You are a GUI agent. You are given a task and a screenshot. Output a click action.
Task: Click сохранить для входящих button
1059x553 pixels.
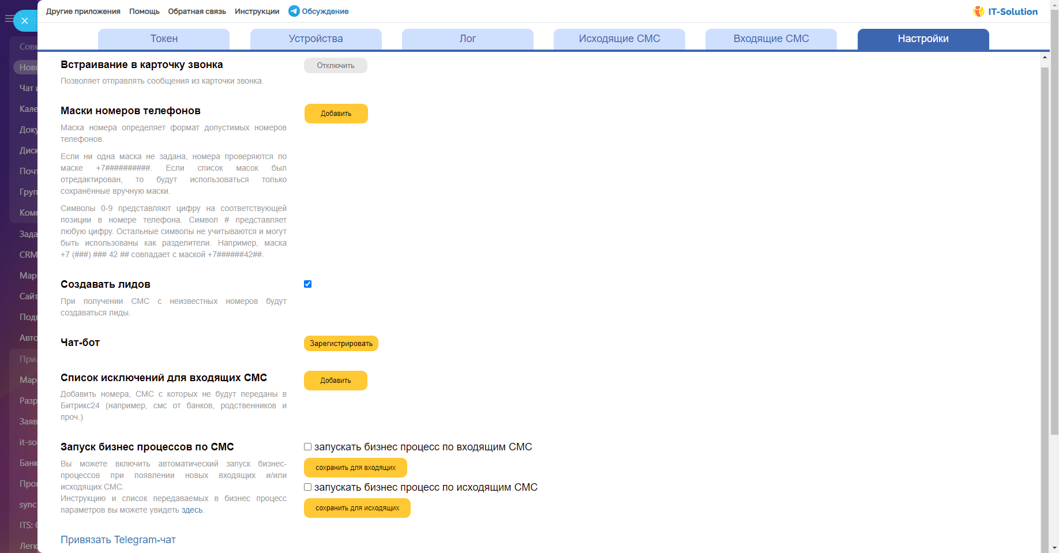point(355,468)
